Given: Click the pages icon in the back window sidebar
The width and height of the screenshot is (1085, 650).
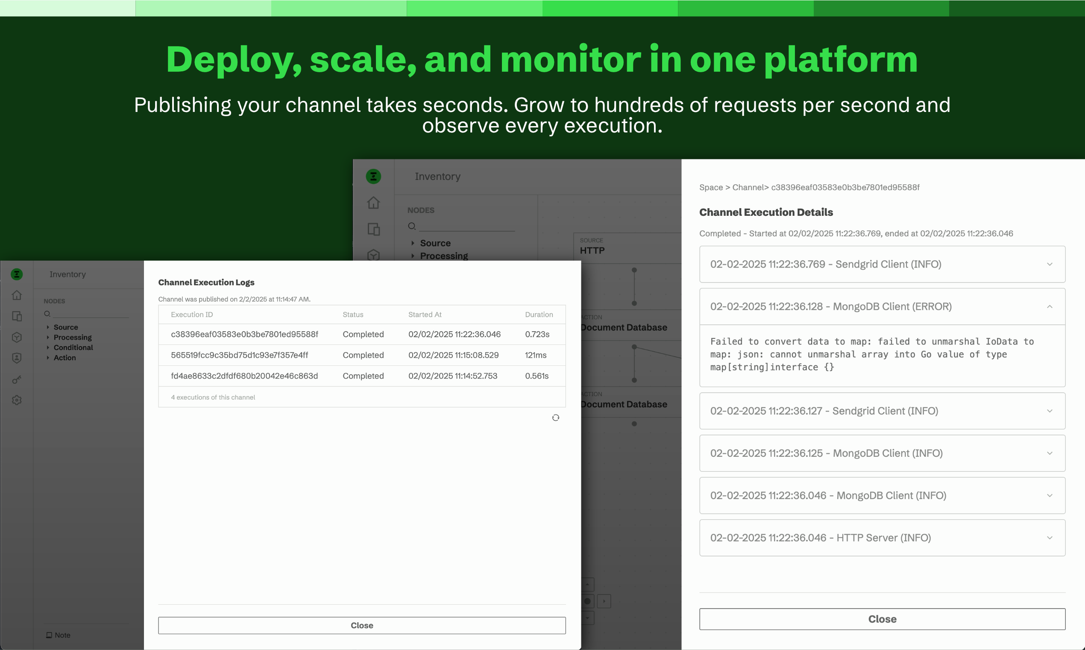Looking at the screenshot, I should [373, 229].
